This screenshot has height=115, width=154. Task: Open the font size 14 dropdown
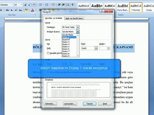click(21, 5)
